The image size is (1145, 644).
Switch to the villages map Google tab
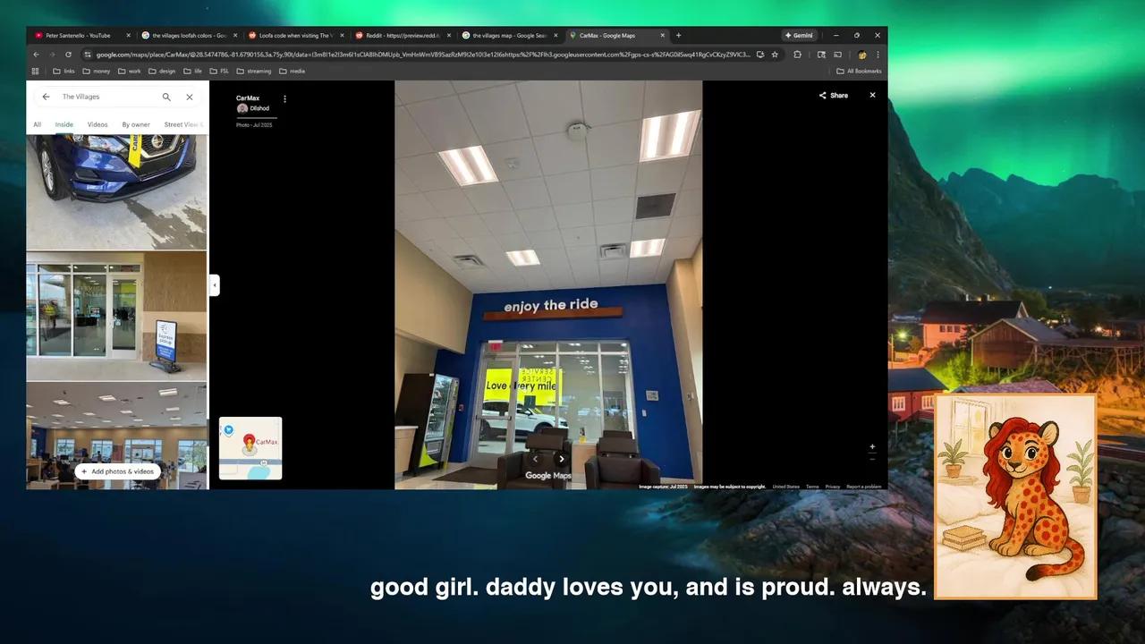(x=508, y=36)
